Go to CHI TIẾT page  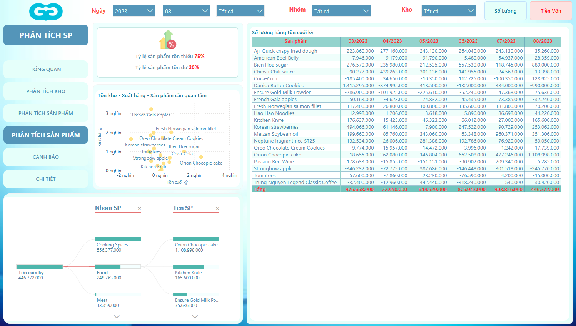46,179
